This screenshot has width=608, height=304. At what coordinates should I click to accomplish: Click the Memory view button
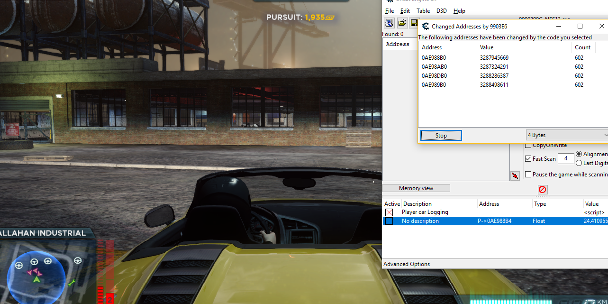click(416, 188)
